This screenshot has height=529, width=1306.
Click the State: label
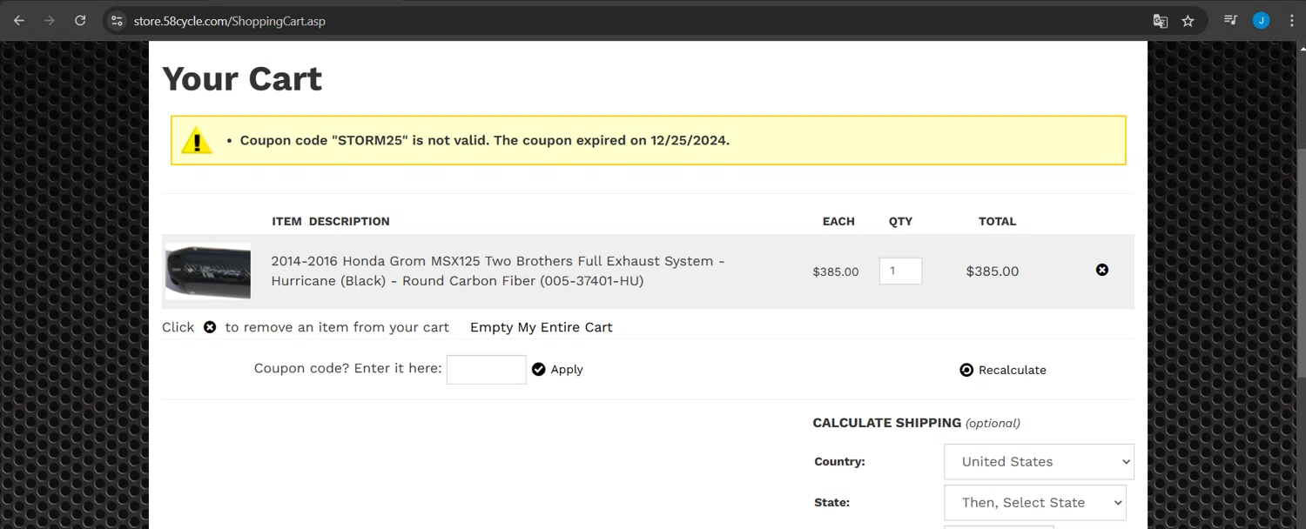(x=831, y=502)
